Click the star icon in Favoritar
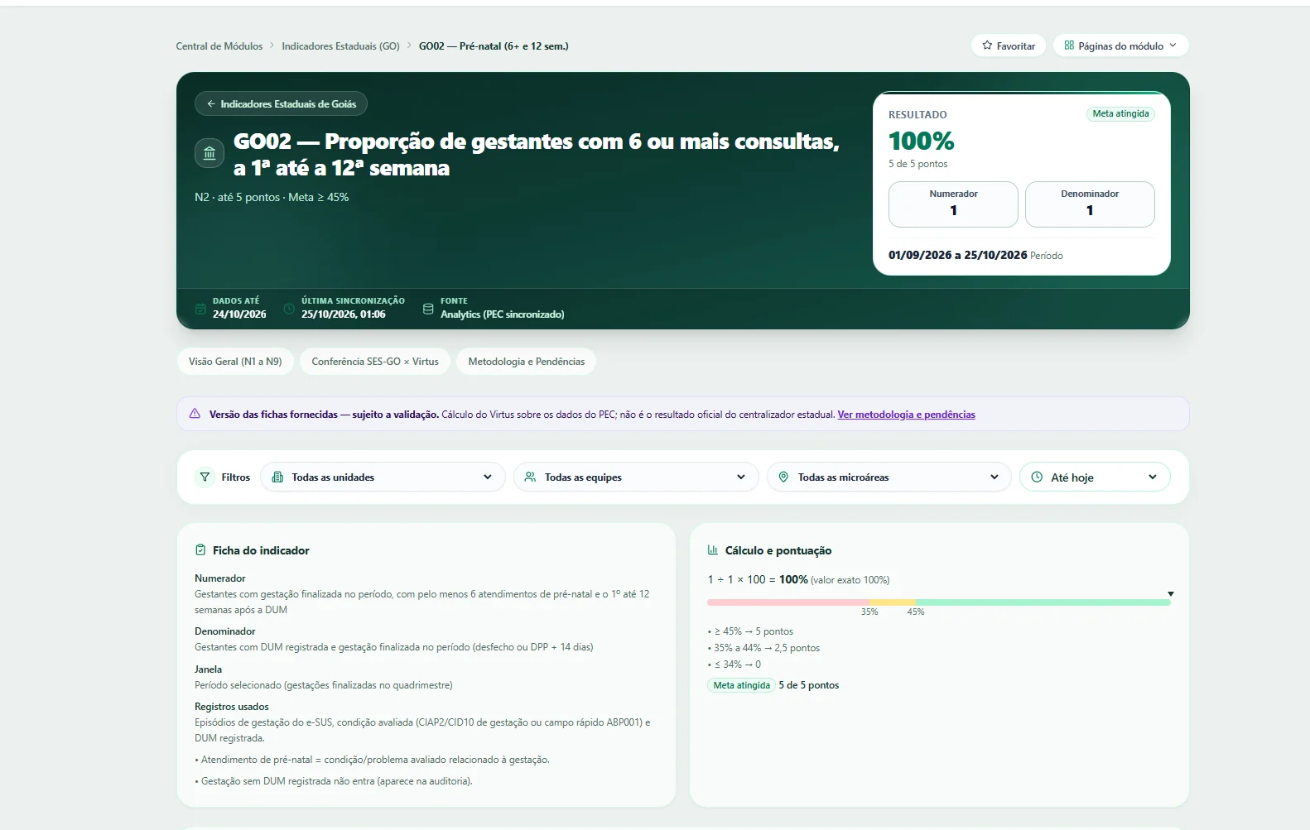This screenshot has width=1310, height=830. click(x=987, y=46)
